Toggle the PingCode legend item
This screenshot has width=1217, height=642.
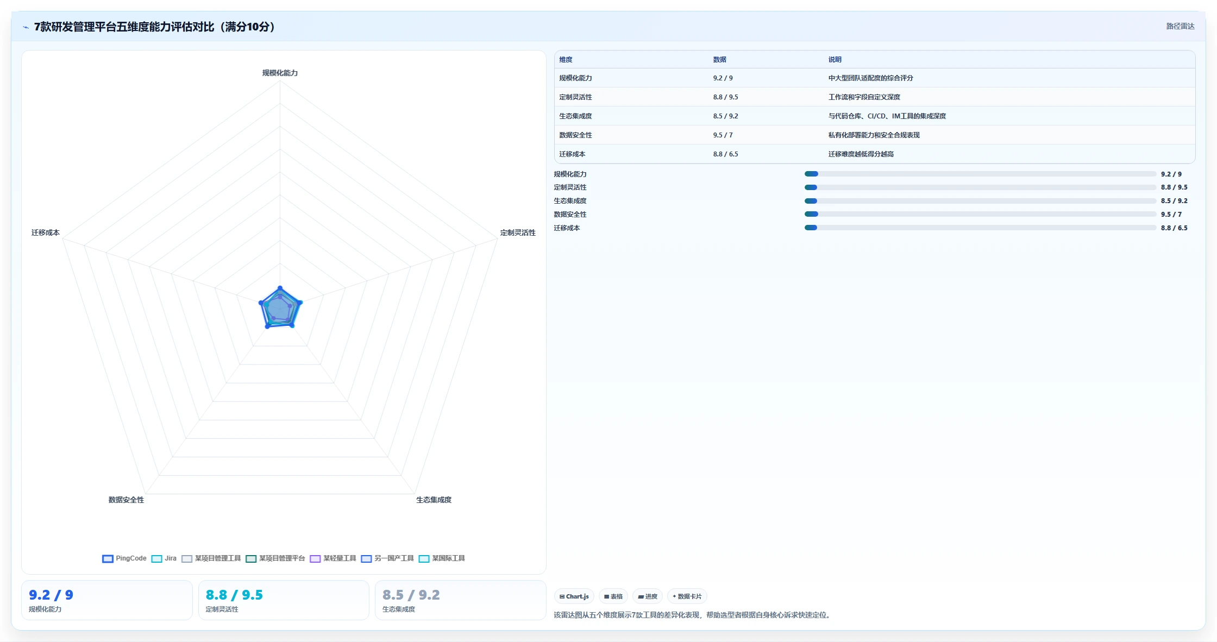pyautogui.click(x=124, y=558)
